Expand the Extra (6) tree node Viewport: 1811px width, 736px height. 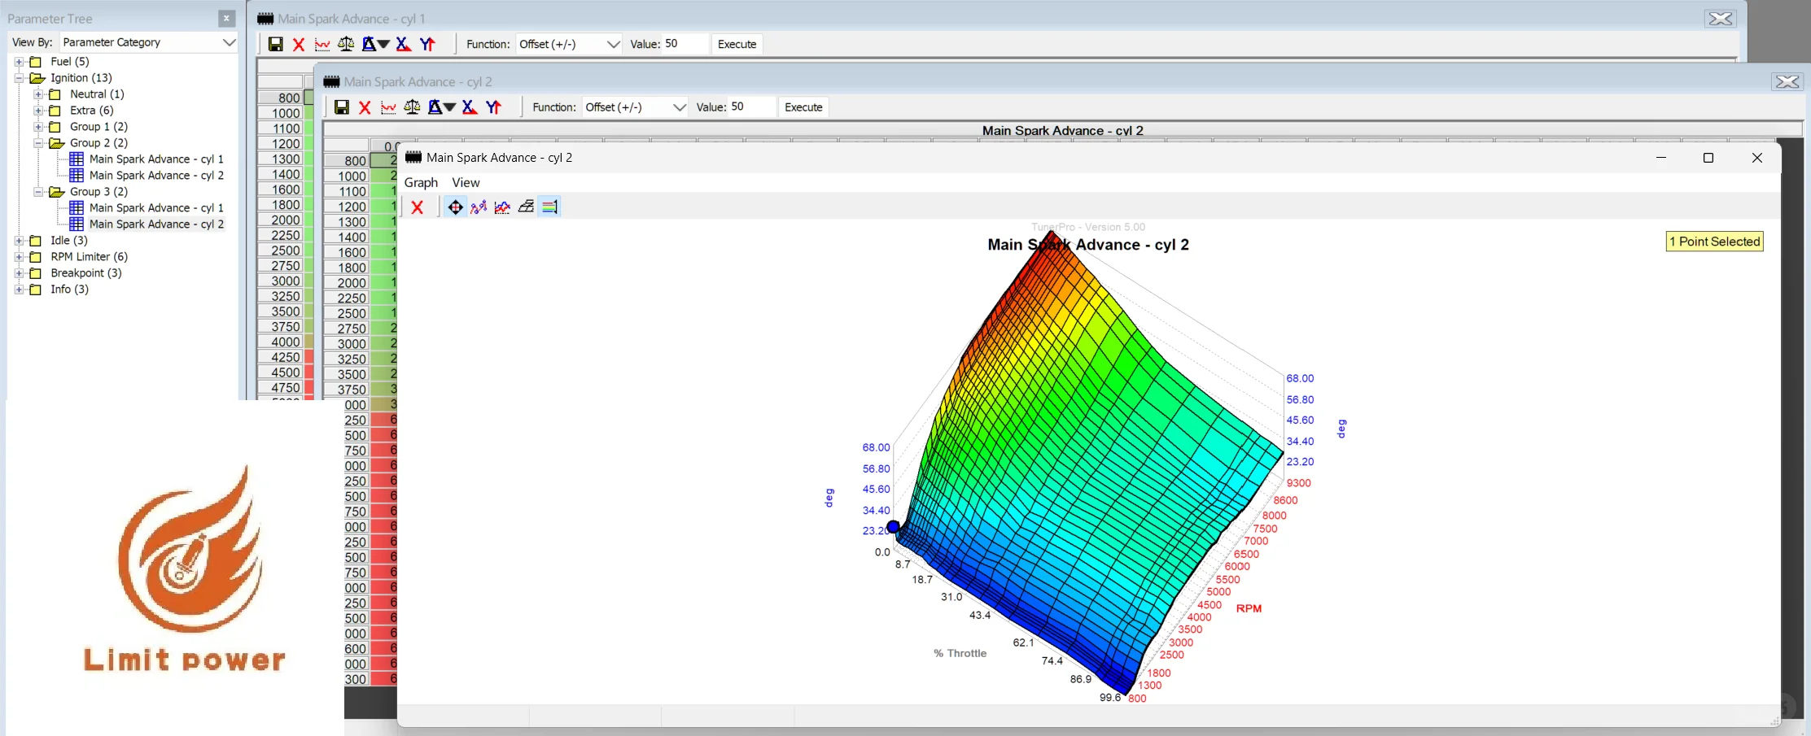38,111
